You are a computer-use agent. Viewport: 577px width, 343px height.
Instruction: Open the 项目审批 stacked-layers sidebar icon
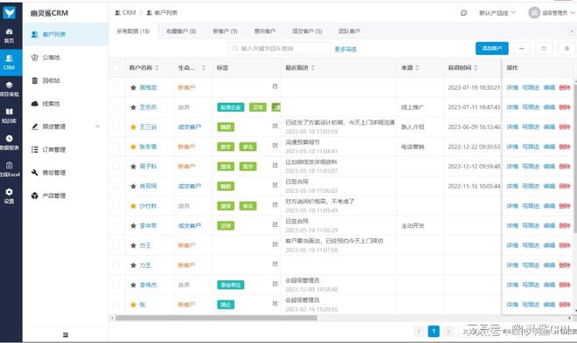10,89
